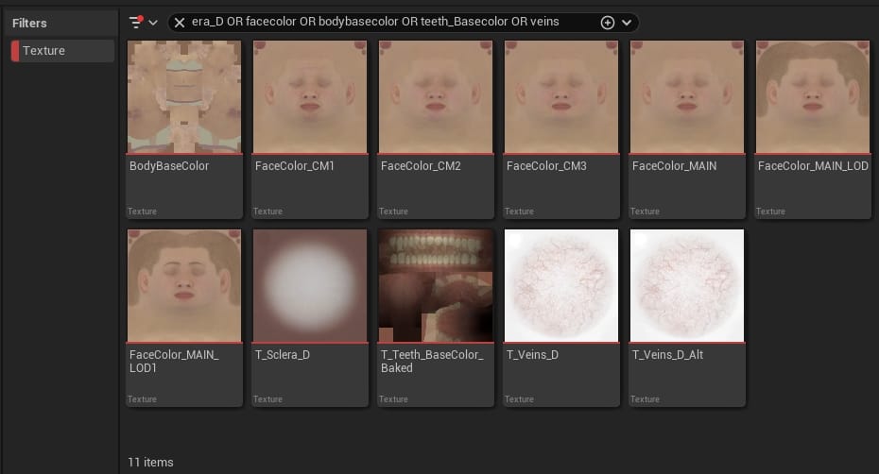Save search with the plus circle icon
Screen dimensions: 879x474
click(x=608, y=23)
